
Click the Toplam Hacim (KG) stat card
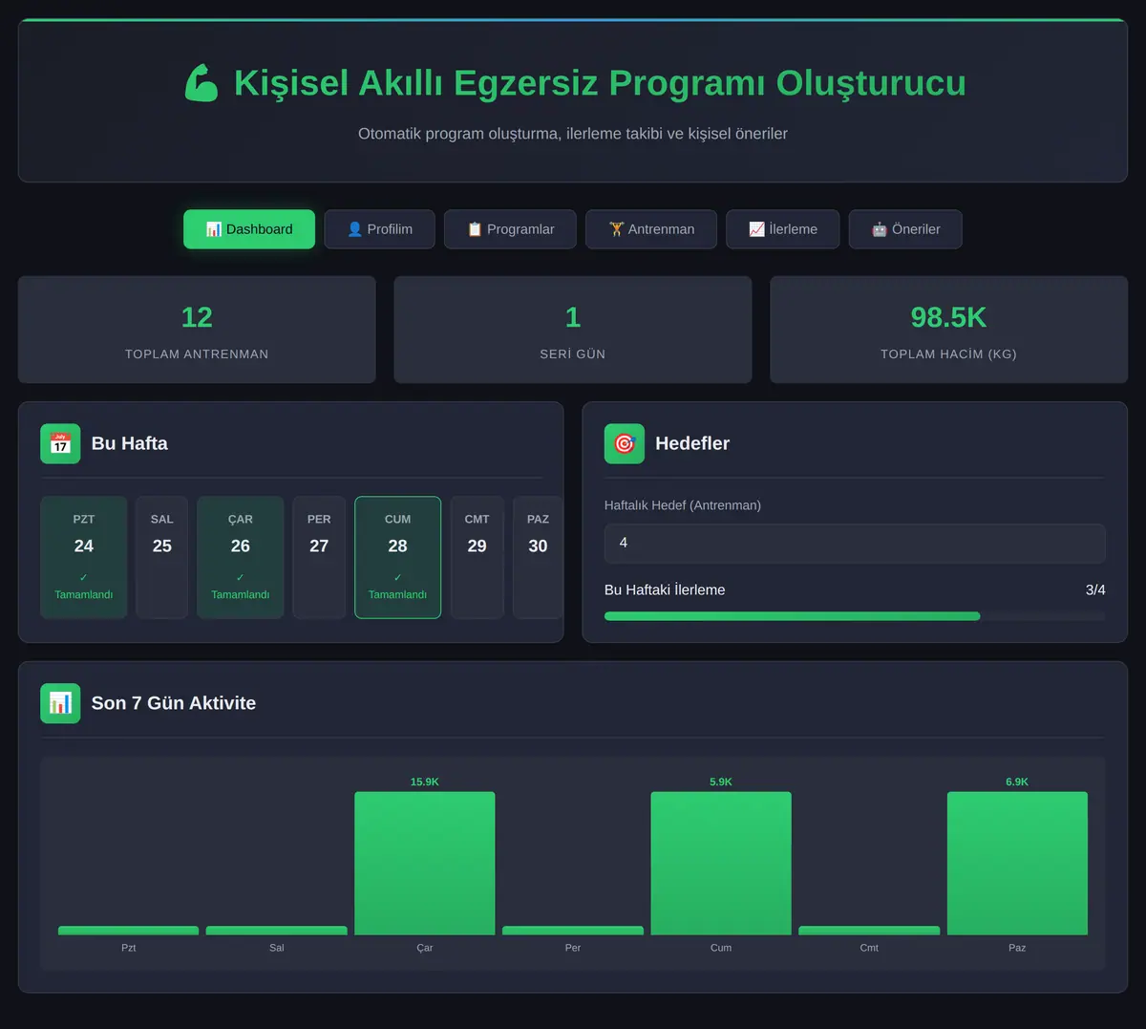948,330
